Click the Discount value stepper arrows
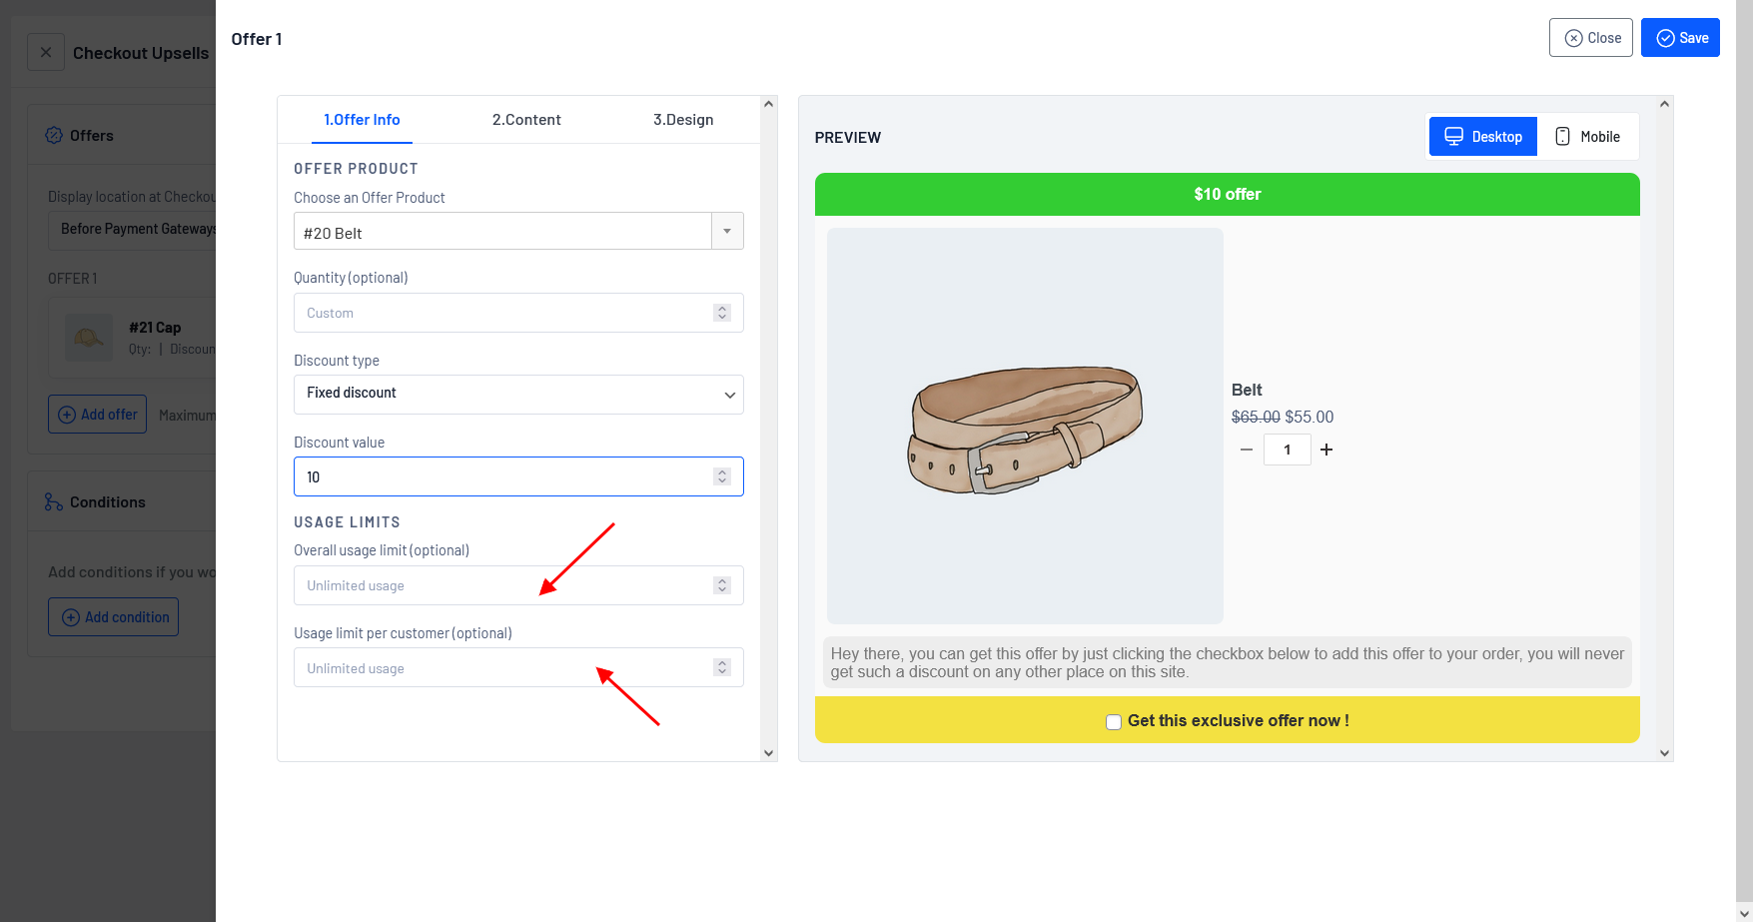Screen dimensions: 1753x922 (x=722, y=476)
